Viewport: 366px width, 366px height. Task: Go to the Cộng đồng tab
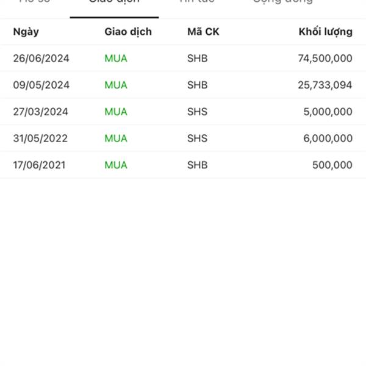tap(282, 2)
